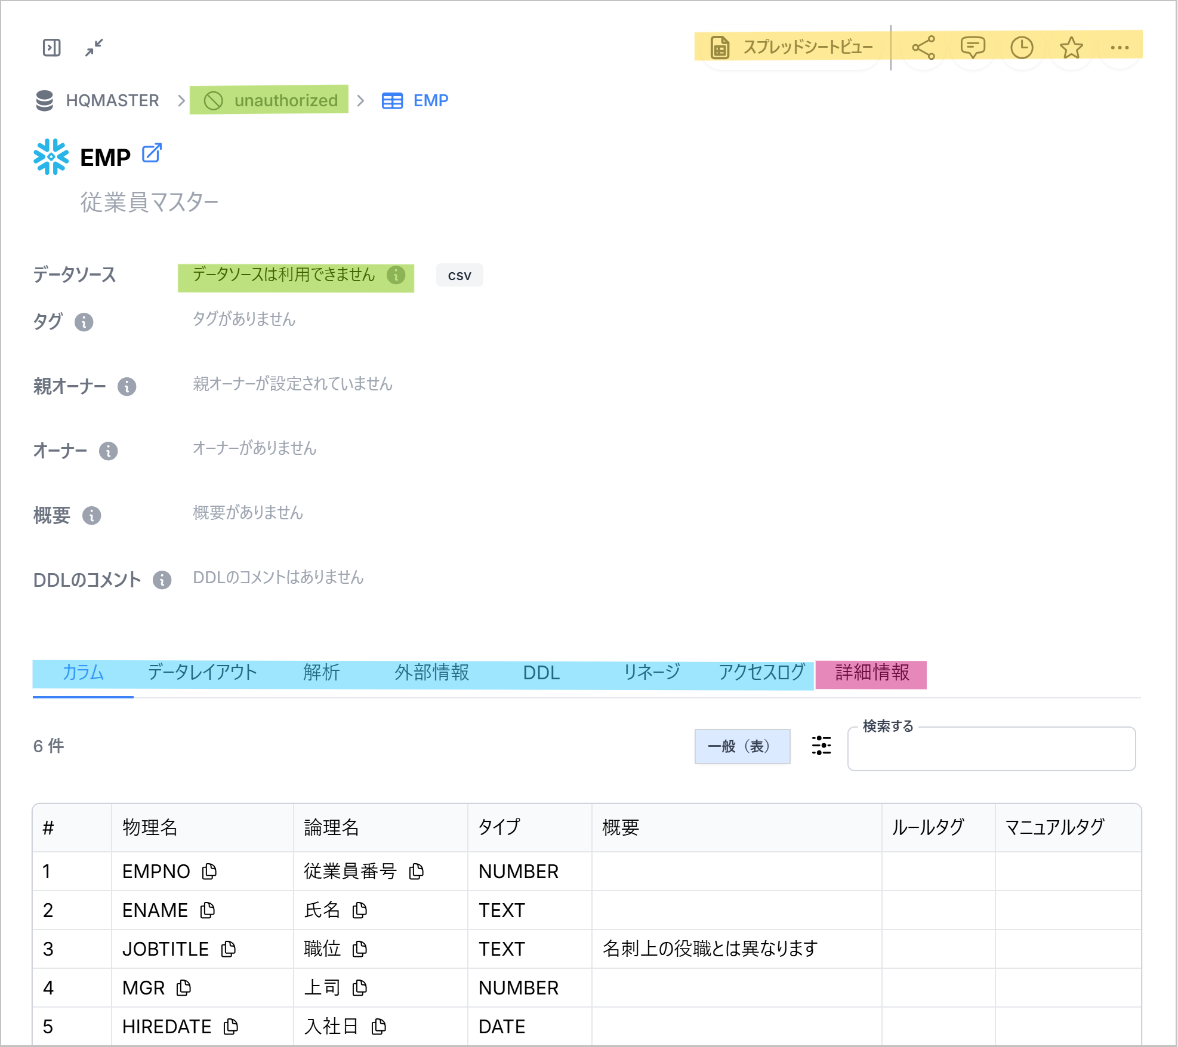Open column filter settings sliders icon

821,746
